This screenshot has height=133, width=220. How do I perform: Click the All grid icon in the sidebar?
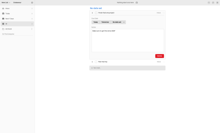click(3, 24)
